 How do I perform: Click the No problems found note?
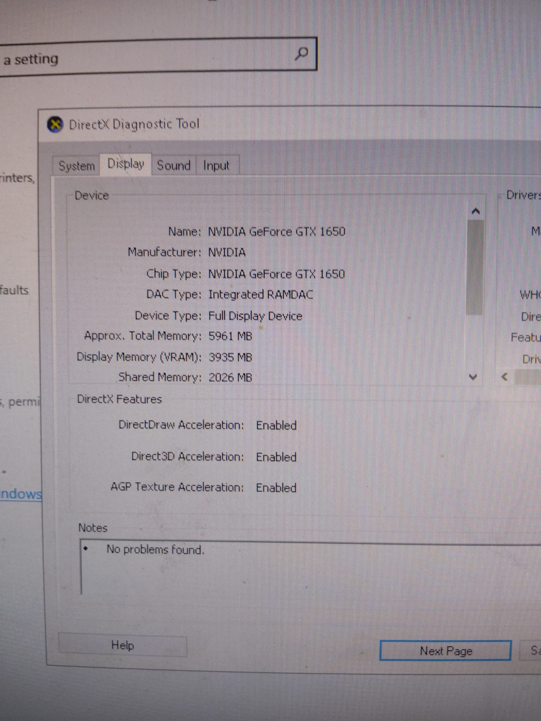pos(155,550)
